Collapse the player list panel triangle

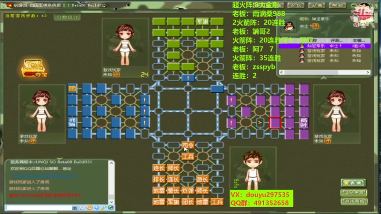click(324, 78)
